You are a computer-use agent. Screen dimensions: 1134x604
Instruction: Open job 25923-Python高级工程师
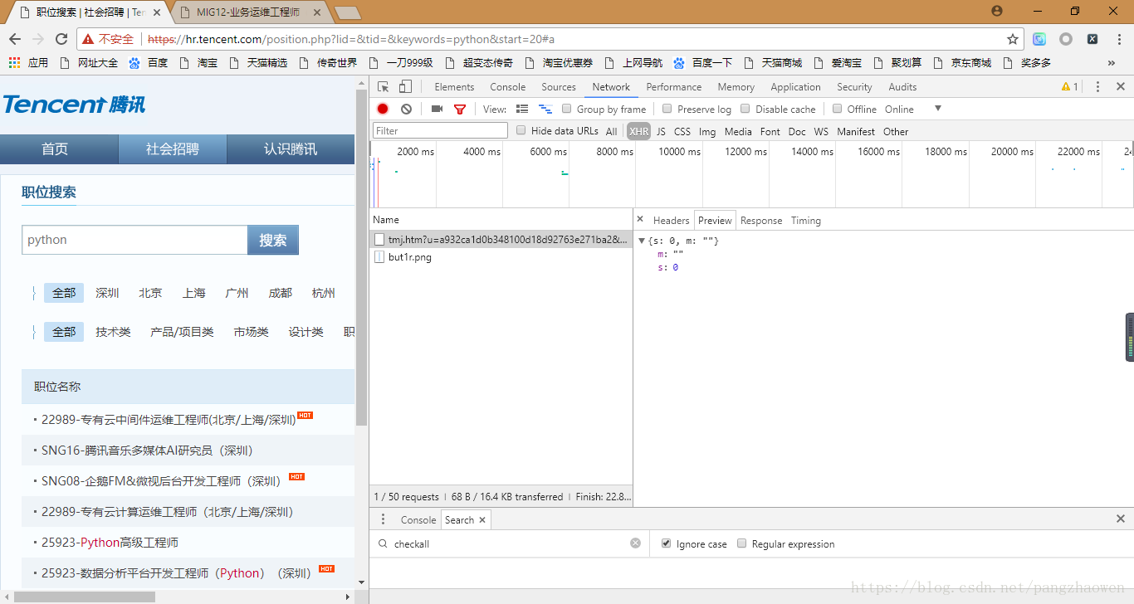tap(110, 542)
